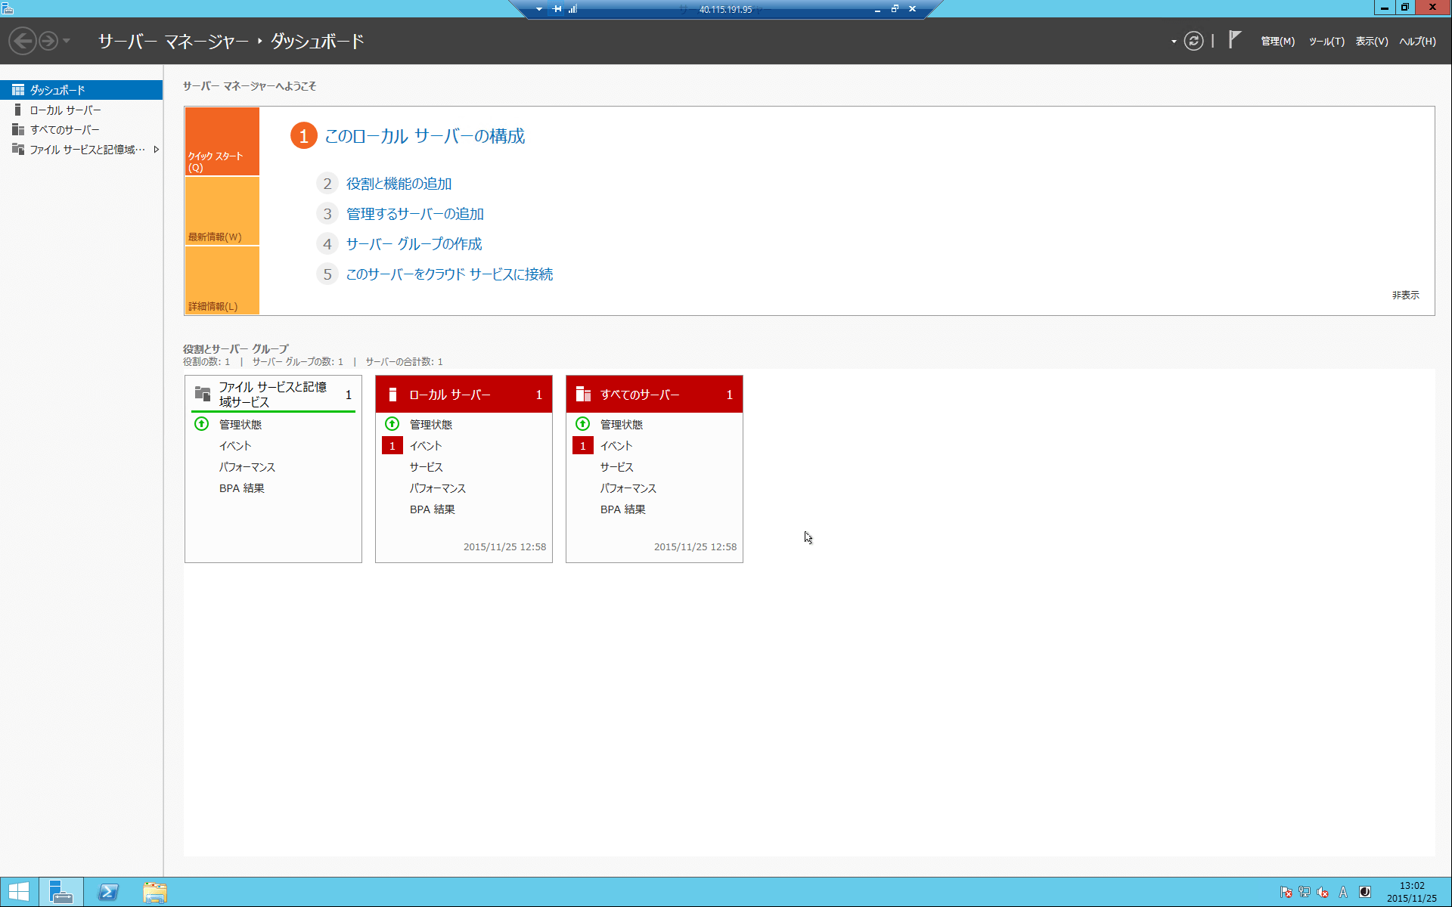Click the クイック スタート(Q) tile
Screen dimensions: 1452x907
point(222,141)
